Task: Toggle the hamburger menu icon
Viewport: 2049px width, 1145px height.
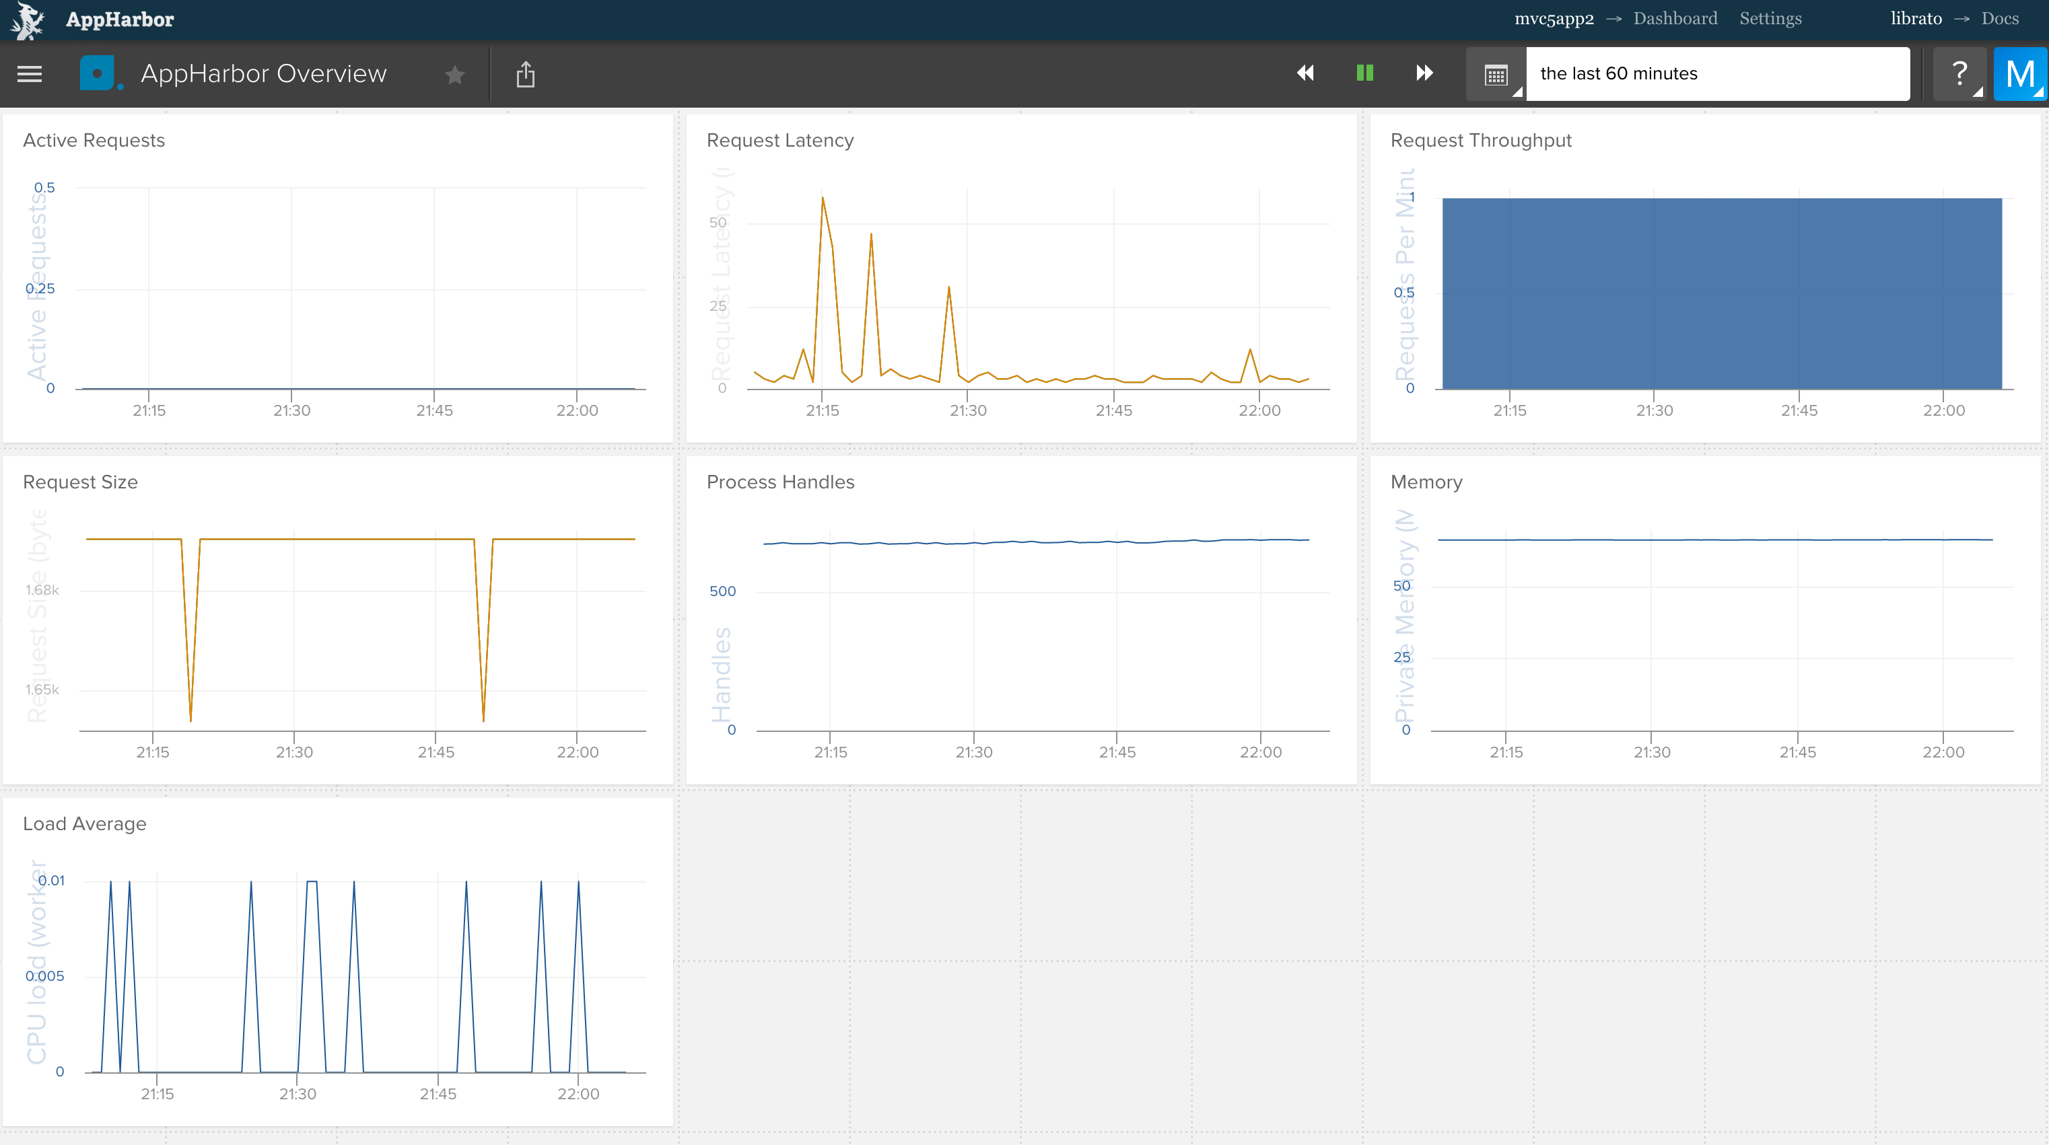Action: click(30, 75)
